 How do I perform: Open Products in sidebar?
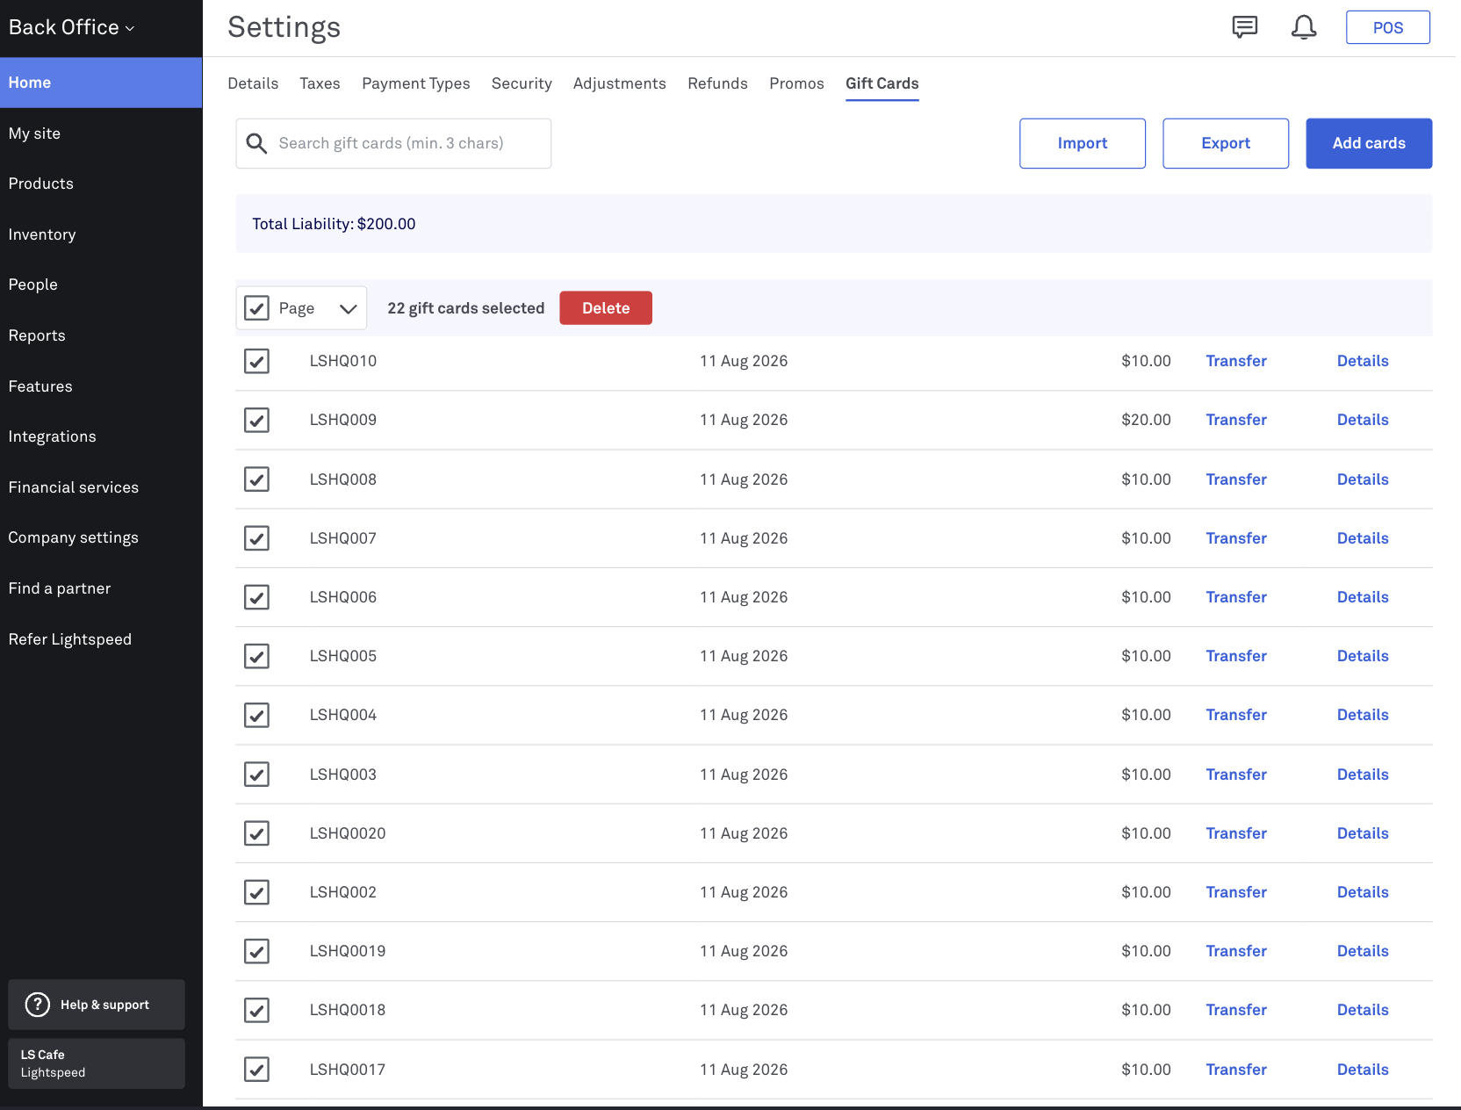tap(101, 184)
